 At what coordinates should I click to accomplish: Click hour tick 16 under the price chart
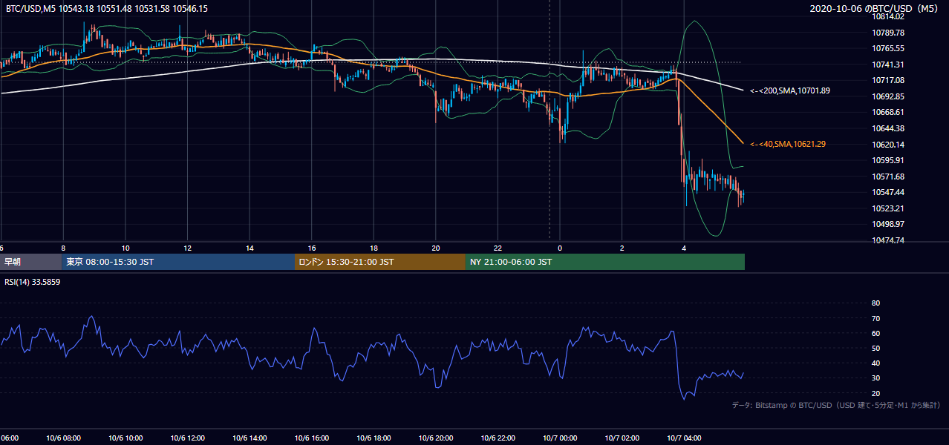(312, 248)
